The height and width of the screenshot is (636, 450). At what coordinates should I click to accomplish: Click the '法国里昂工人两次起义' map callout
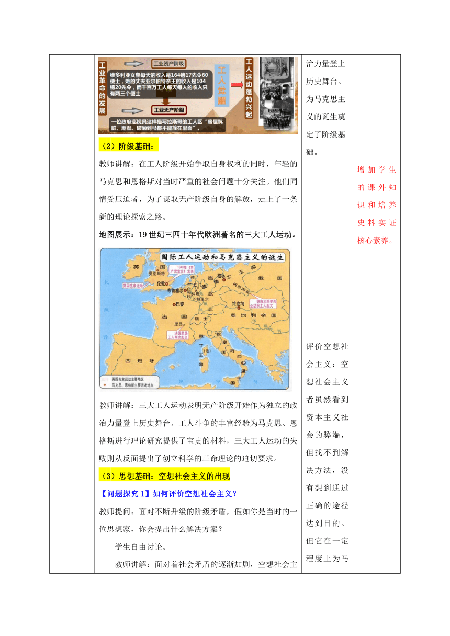[177, 335]
